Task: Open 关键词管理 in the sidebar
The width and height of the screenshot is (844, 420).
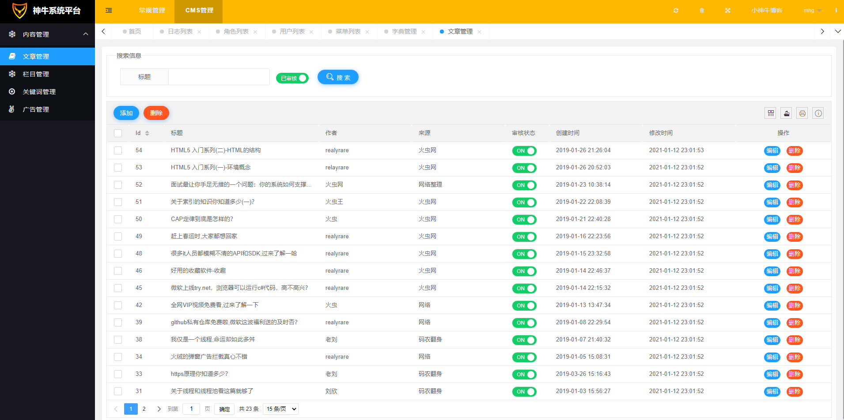Action: [x=47, y=92]
